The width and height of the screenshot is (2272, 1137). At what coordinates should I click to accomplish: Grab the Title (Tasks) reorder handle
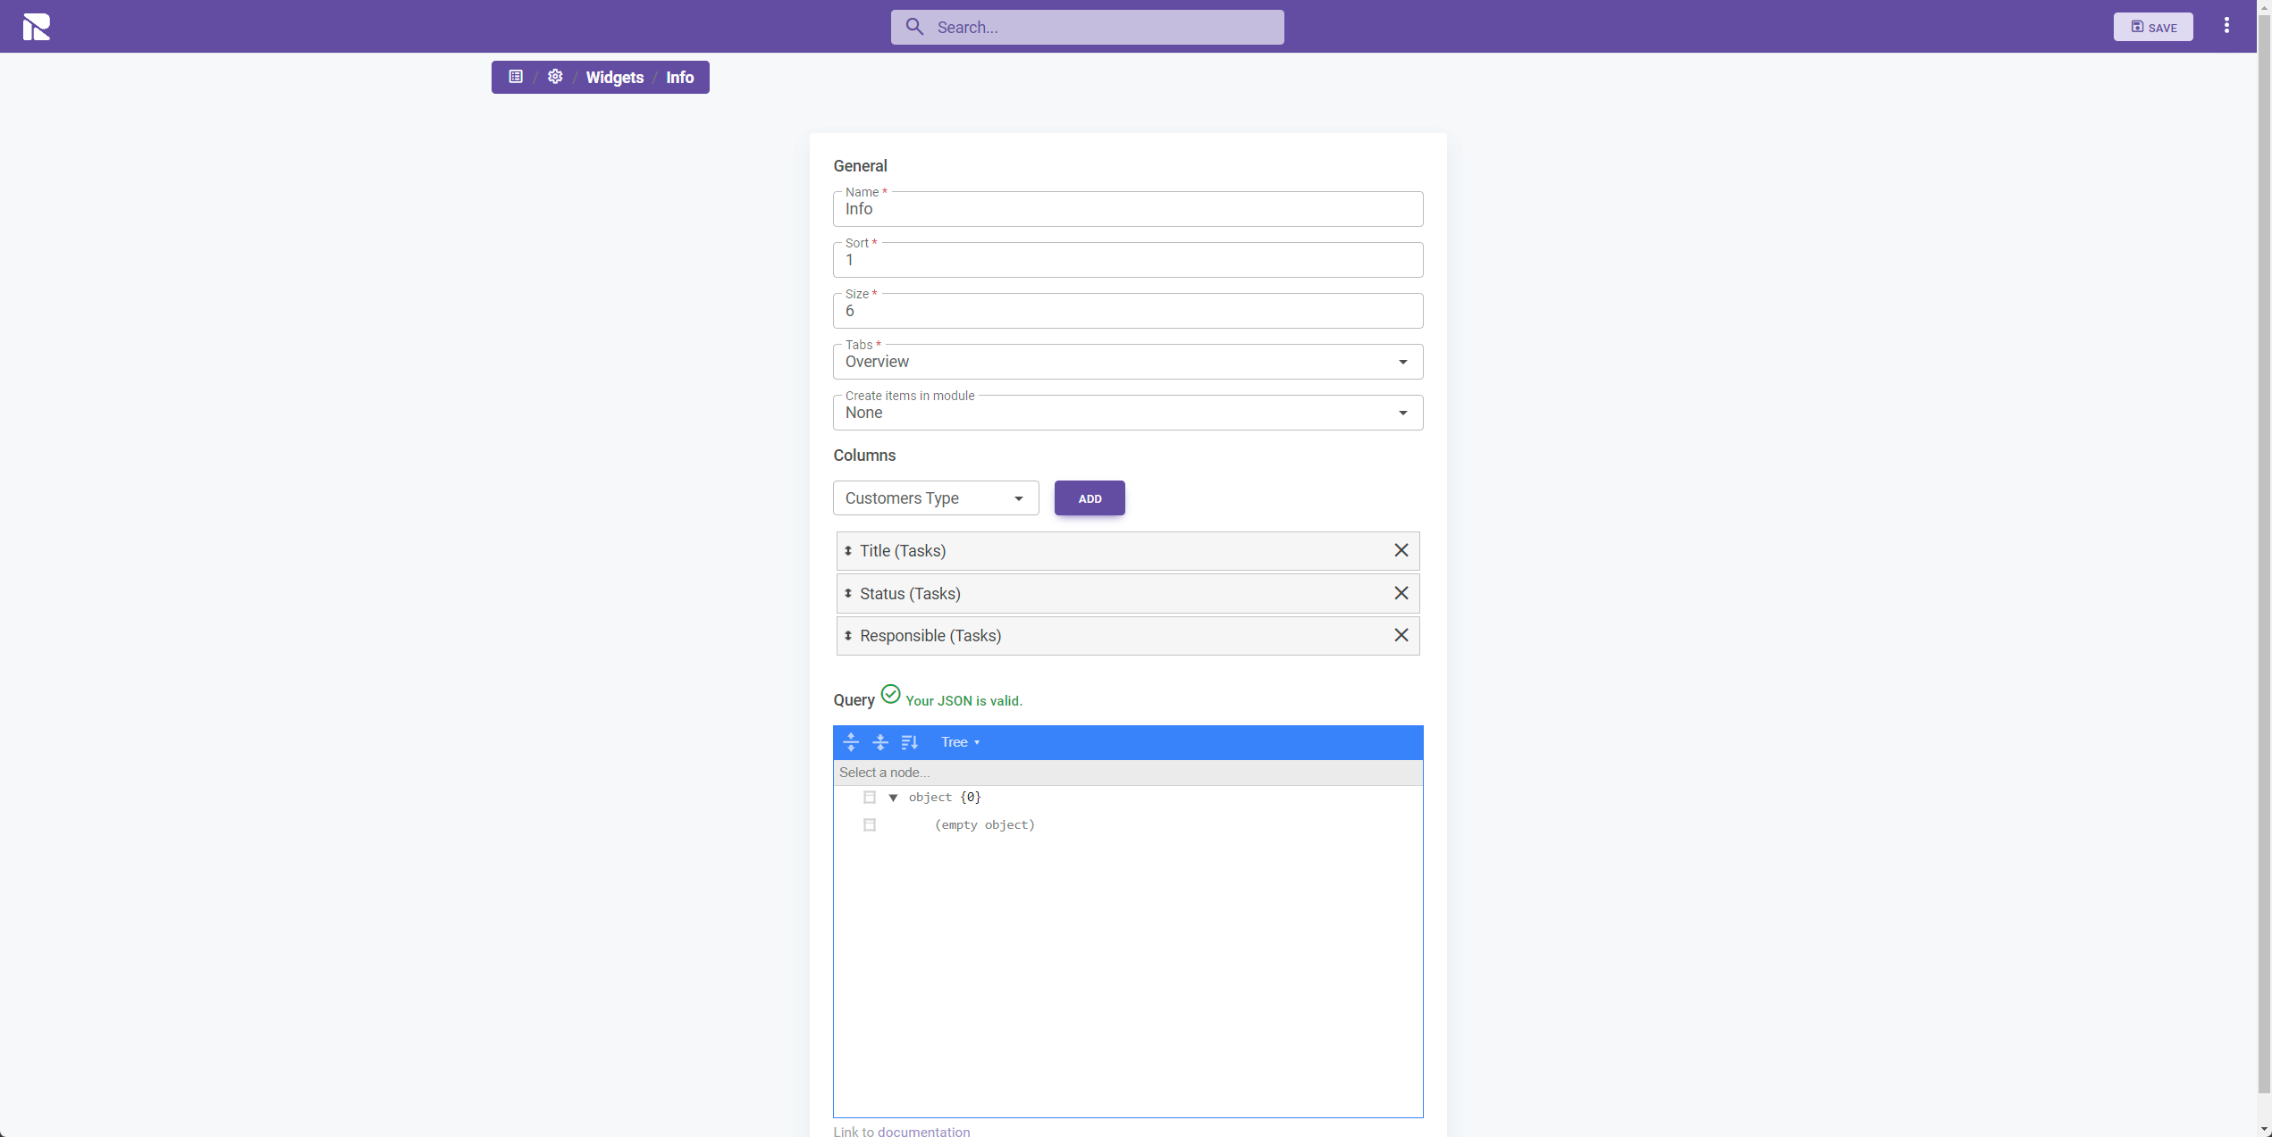click(x=848, y=551)
